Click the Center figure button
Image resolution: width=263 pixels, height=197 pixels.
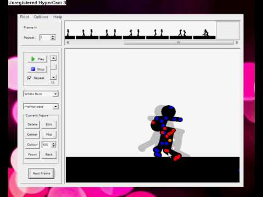(32, 135)
